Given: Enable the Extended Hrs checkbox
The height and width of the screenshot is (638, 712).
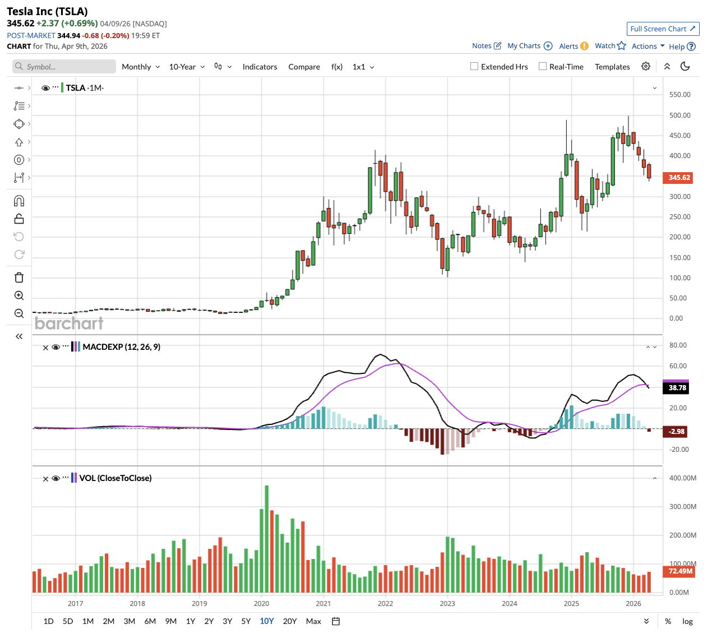Looking at the screenshot, I should [474, 66].
